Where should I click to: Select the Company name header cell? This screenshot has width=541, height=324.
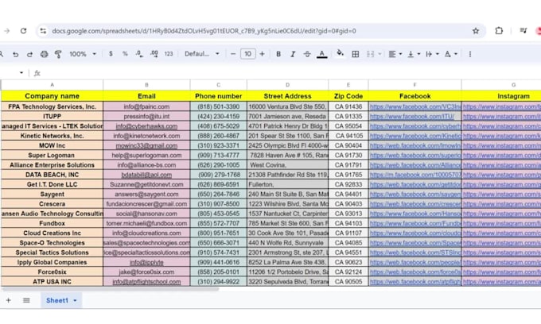[52, 96]
